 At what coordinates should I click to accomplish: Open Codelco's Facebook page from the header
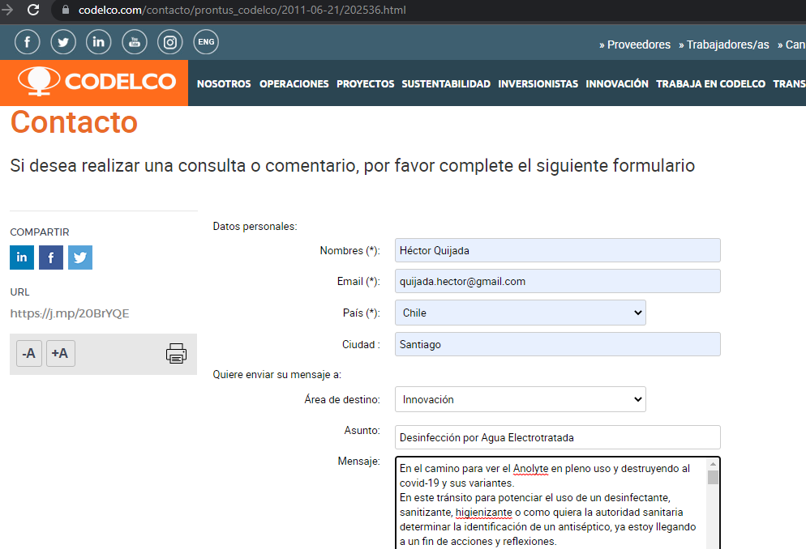point(28,42)
